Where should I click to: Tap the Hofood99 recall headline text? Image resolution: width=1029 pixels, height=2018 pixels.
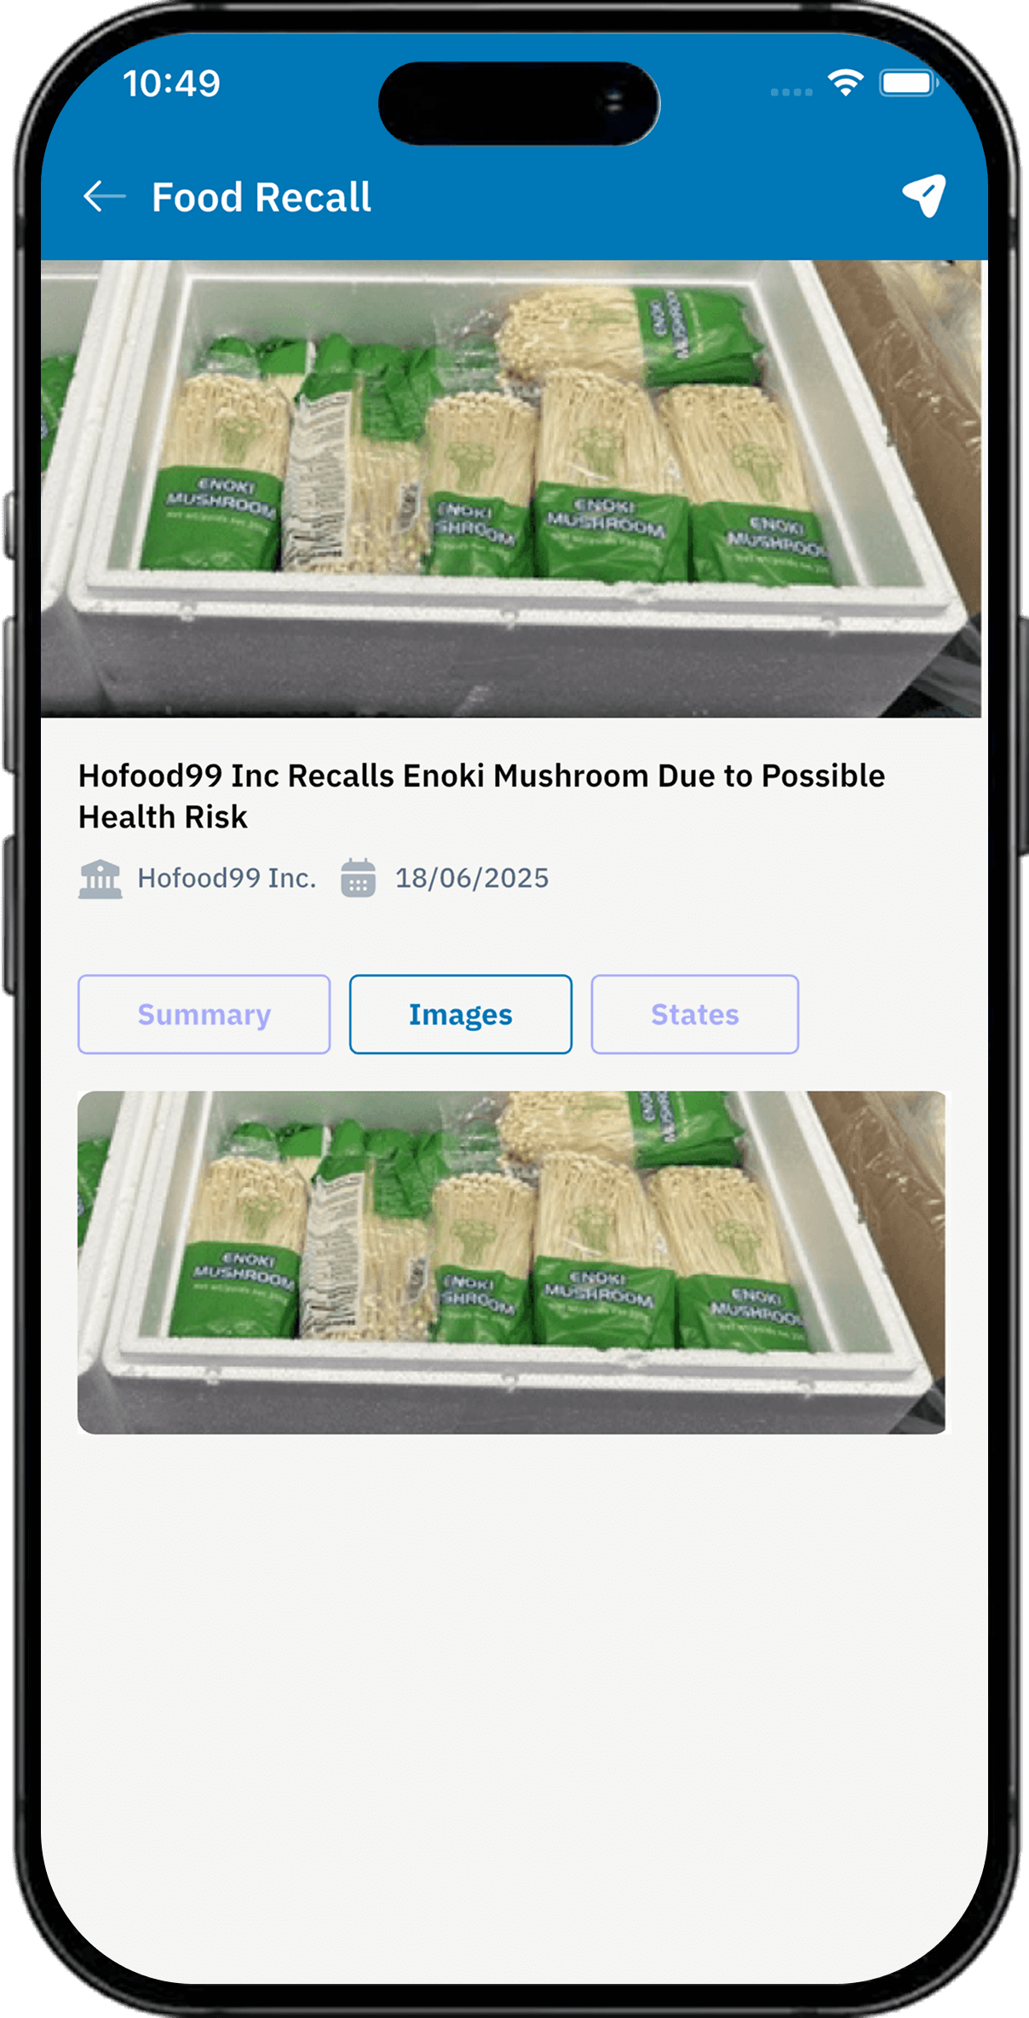pos(482,796)
